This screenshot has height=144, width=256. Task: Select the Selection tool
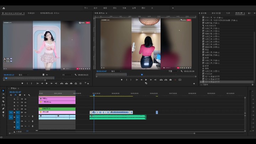(x=3, y=91)
